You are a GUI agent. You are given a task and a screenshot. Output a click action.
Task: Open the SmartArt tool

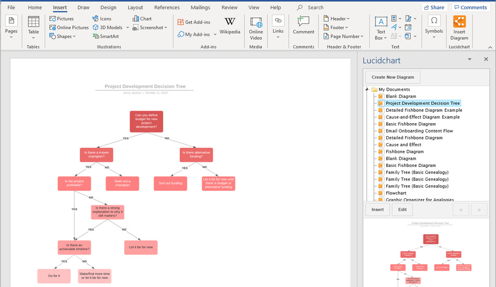105,36
